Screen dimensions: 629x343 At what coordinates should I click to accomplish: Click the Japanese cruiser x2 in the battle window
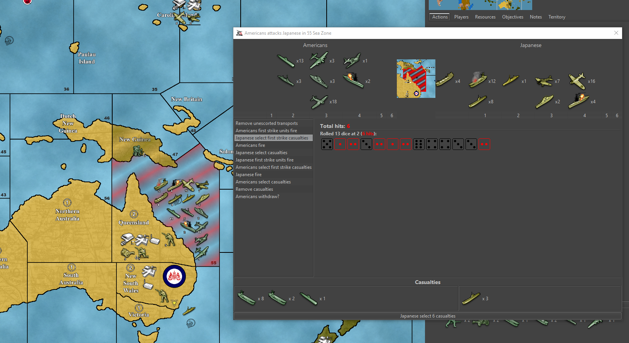(x=544, y=101)
